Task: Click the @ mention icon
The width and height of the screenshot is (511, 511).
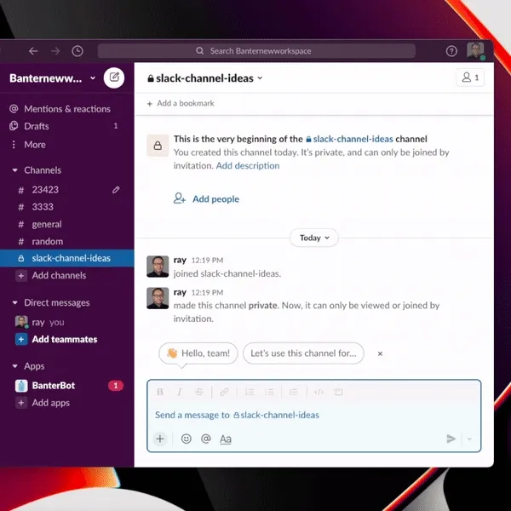Action: click(206, 439)
